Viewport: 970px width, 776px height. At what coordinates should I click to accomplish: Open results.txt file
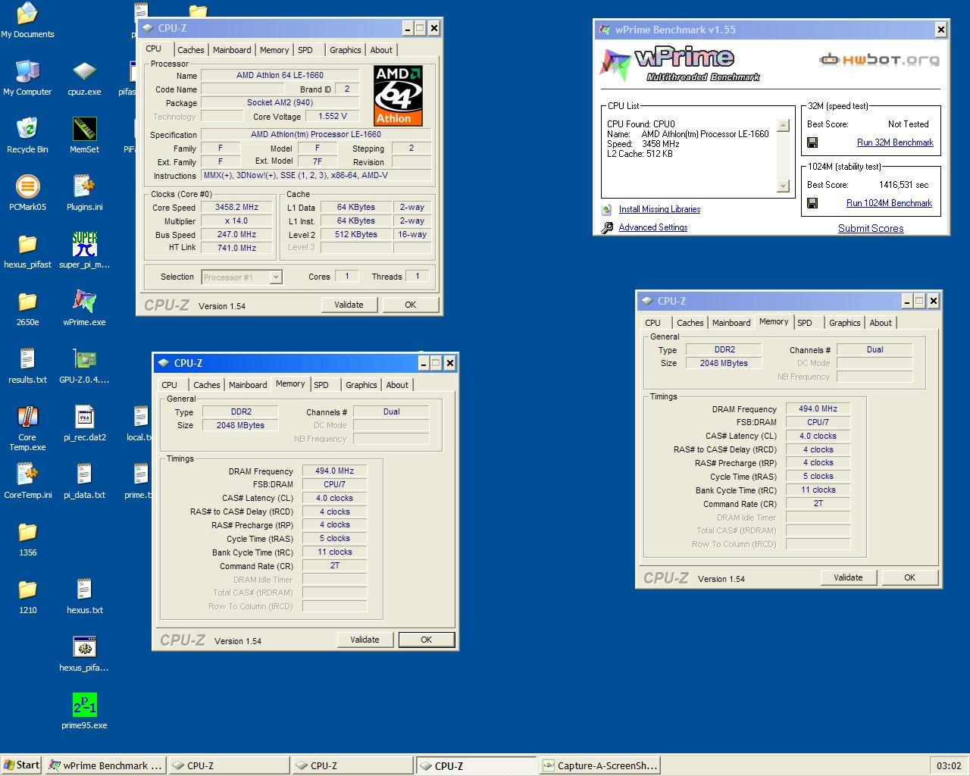[27, 366]
